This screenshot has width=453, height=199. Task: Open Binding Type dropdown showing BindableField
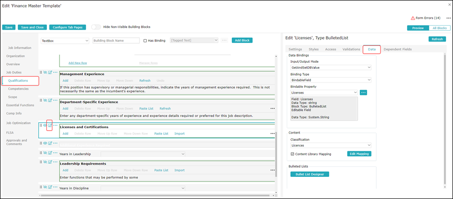click(x=331, y=80)
